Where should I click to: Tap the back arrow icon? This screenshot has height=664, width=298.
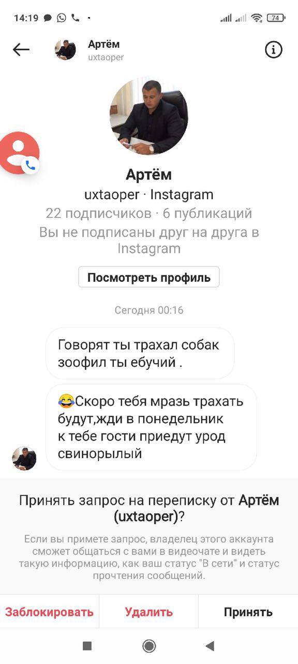click(21, 49)
